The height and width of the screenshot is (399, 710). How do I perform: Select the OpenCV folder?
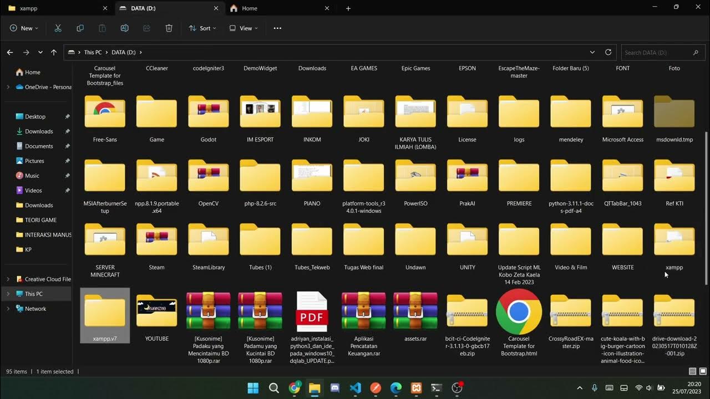209,183
